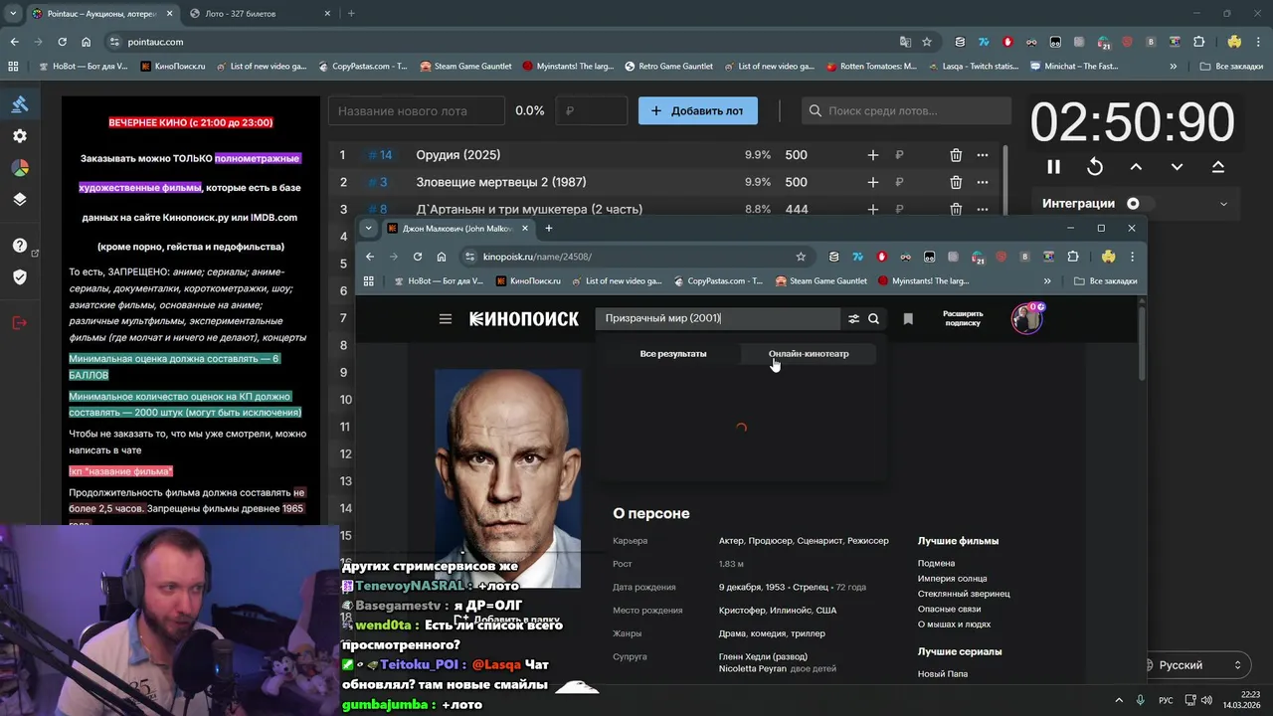Open Lasqa - Twitch statis bookmark

(x=973, y=67)
